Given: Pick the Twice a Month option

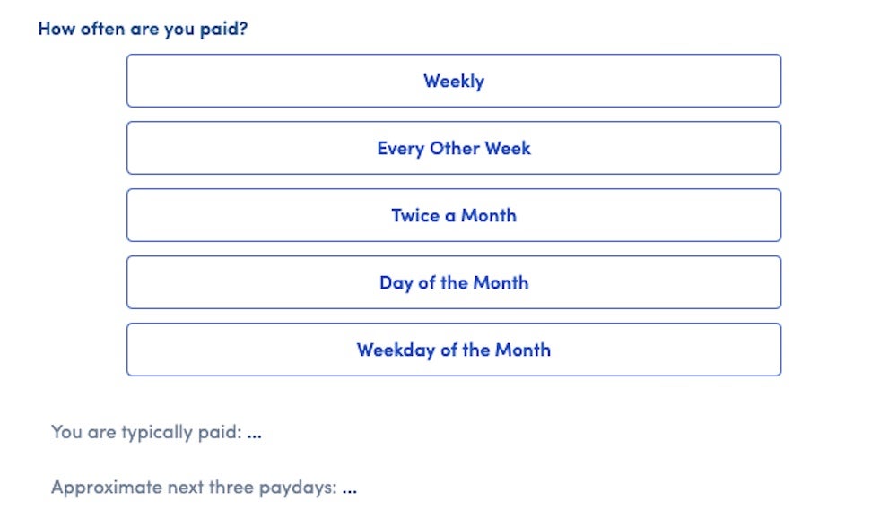Looking at the screenshot, I should click(x=453, y=215).
